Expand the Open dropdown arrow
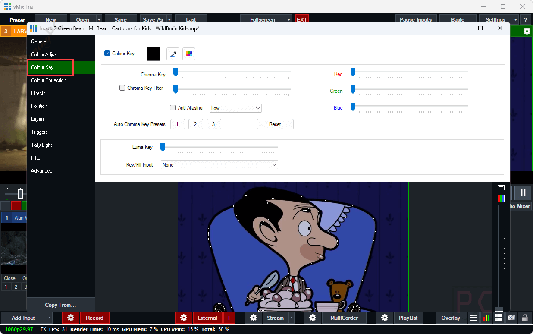The height and width of the screenshot is (334, 533). 99,20
